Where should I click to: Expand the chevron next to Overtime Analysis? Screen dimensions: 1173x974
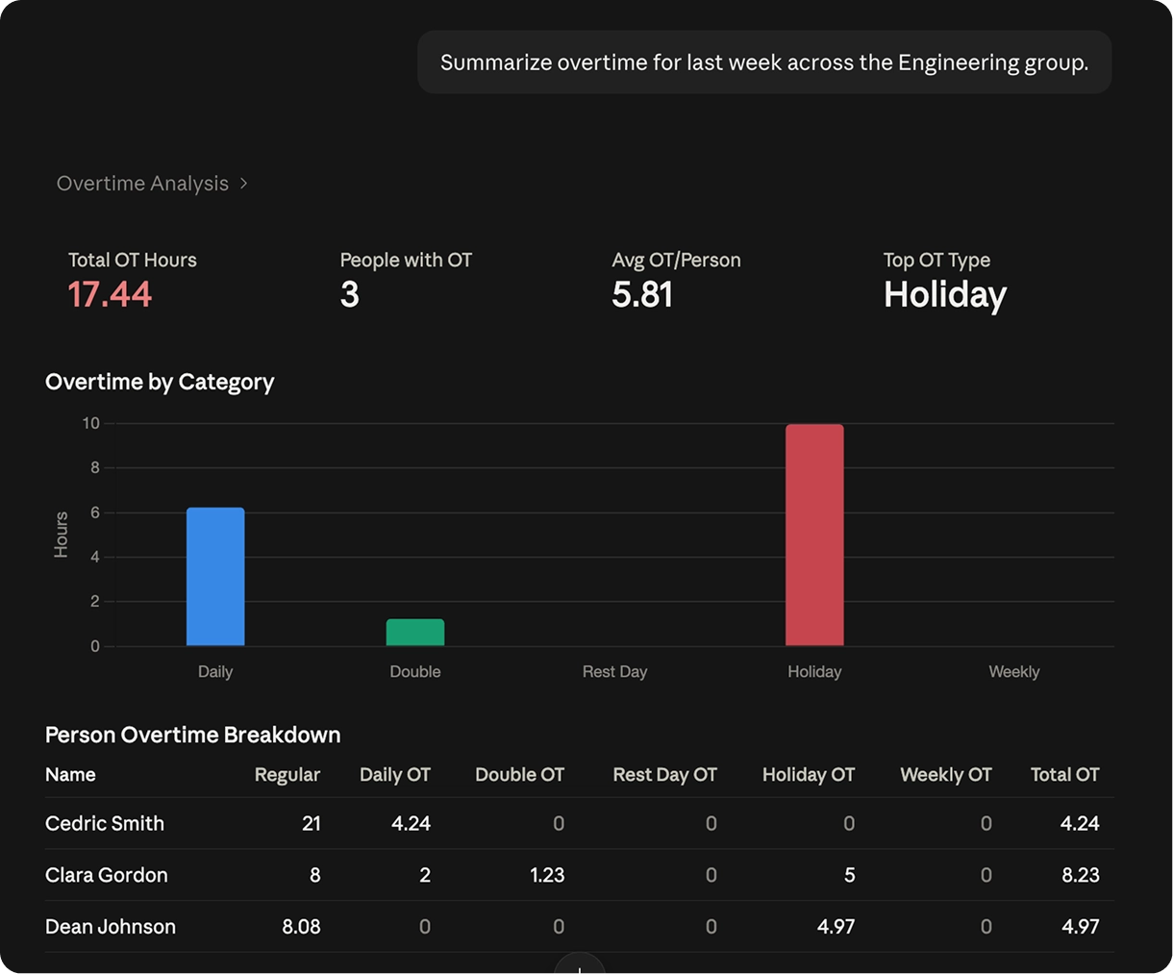coord(243,184)
